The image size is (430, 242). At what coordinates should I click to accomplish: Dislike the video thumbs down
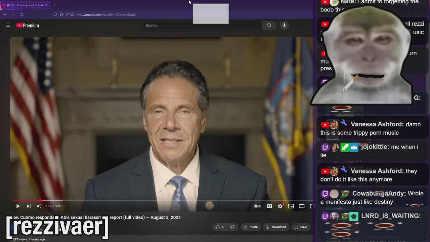point(232,227)
